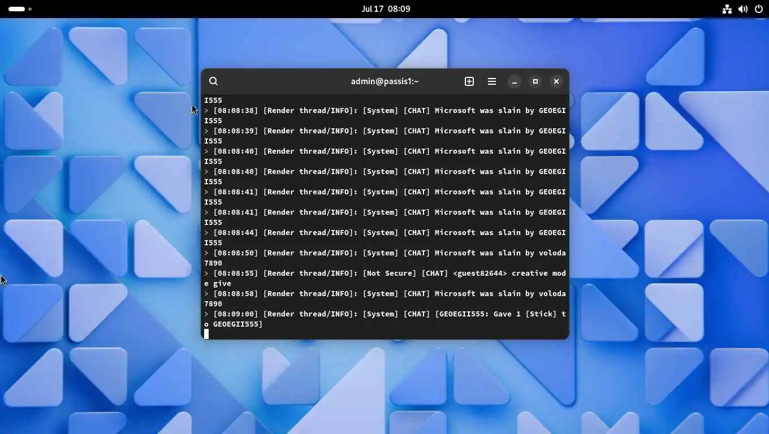Screen dimensions: 769x434
Task: Click the 08:08:38 log line
Action: click(x=385, y=116)
